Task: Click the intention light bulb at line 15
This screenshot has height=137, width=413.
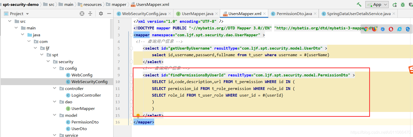Action: tap(138, 116)
